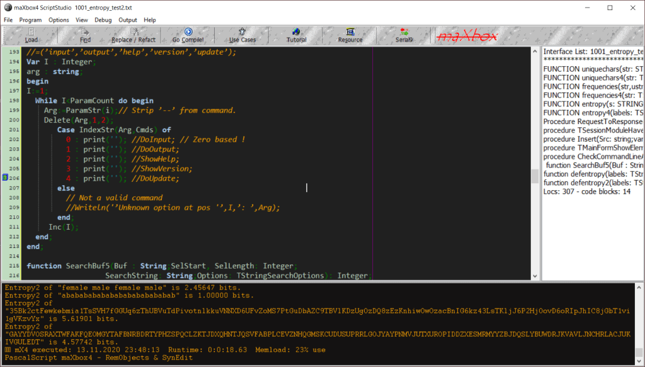Open the File menu

point(8,20)
